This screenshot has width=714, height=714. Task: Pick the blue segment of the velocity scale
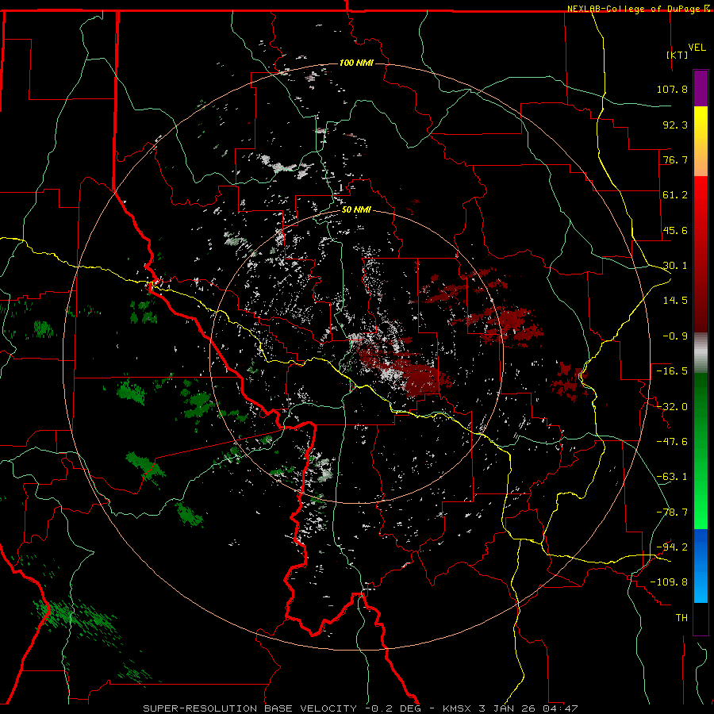pyautogui.click(x=701, y=566)
